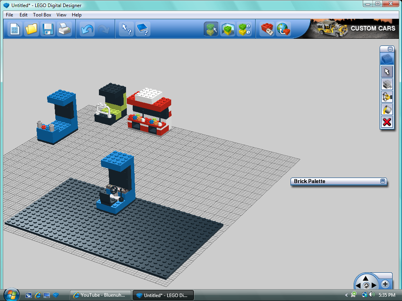The image size is (402, 301).
Task: Click Show Desktop quick launch icon
Action: [x=47, y=295]
